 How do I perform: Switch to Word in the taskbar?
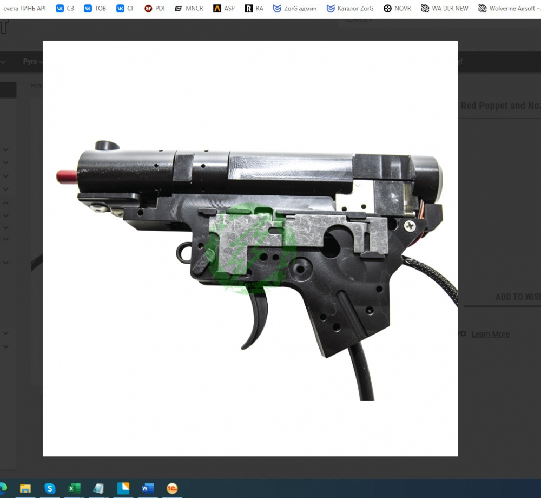[148, 488]
